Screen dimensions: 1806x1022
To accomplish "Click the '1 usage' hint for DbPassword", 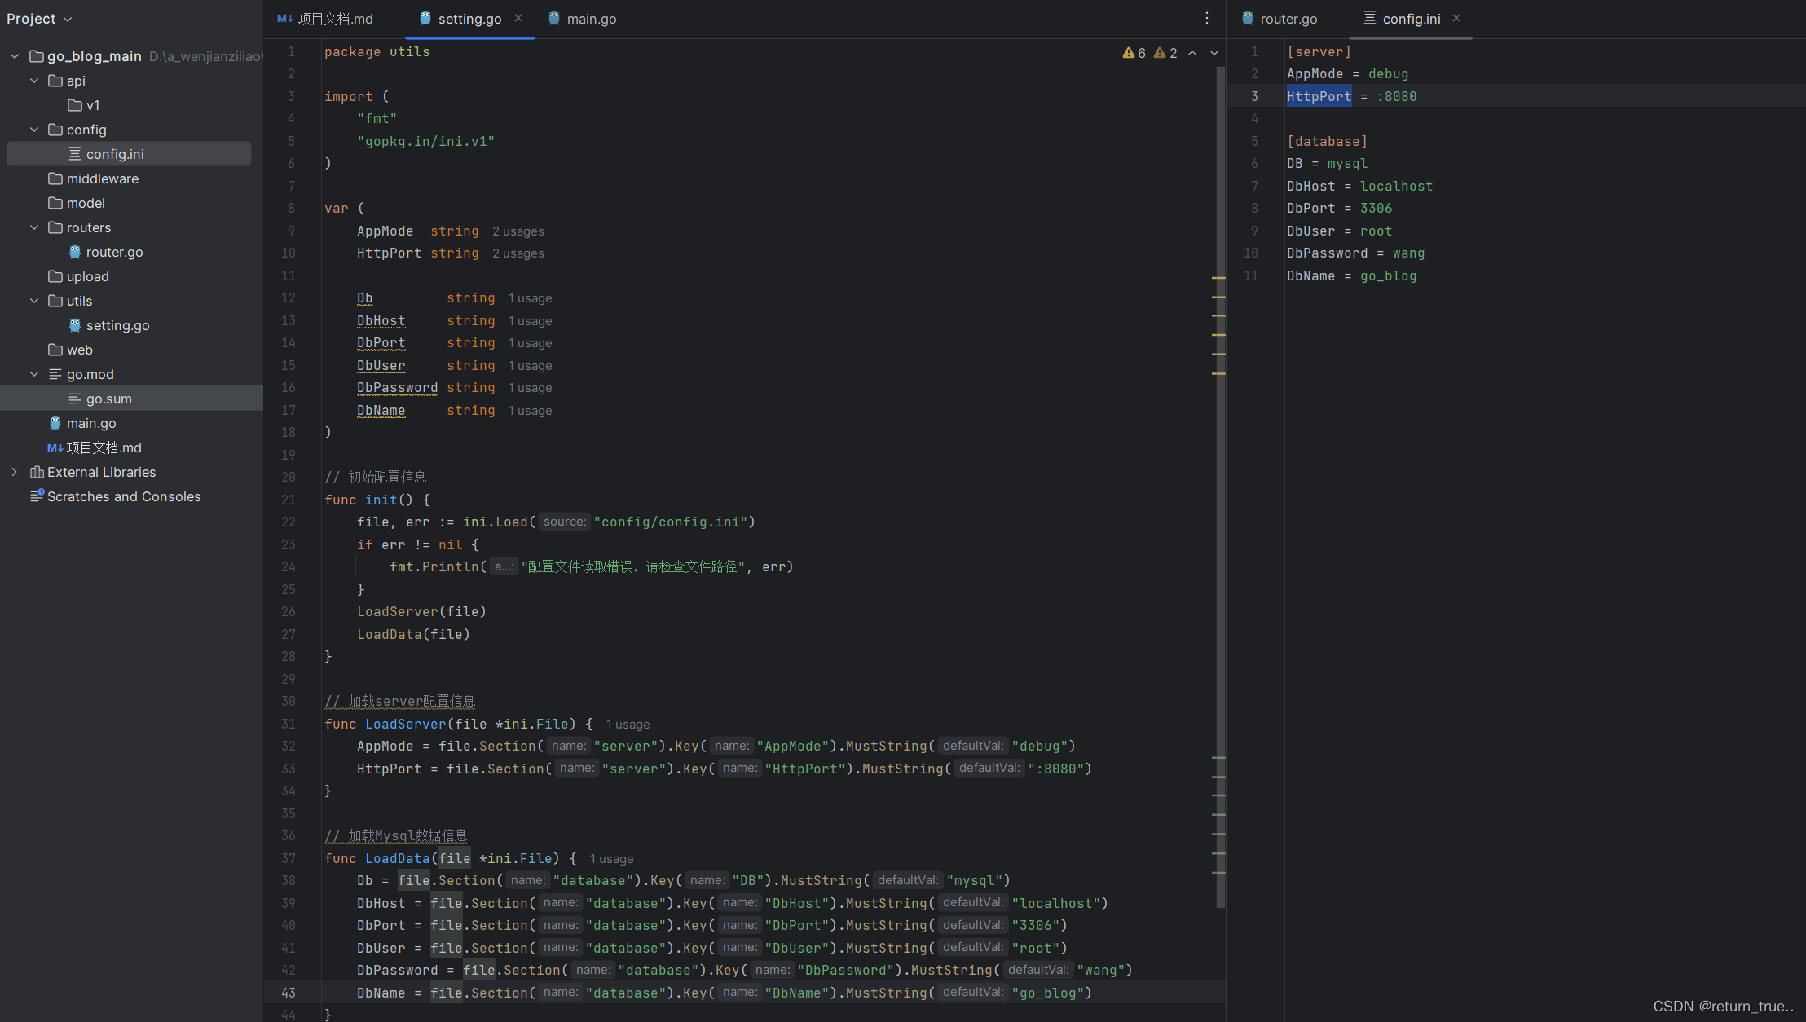I will [531, 388].
